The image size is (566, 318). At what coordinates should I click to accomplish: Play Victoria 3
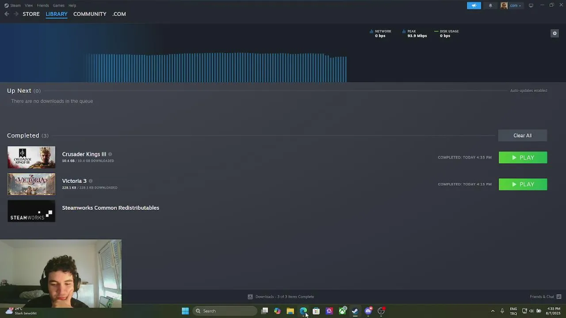(x=523, y=184)
